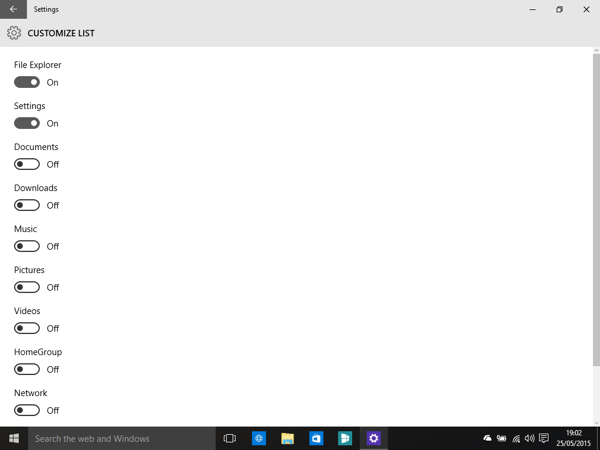Go back using the arrow button

point(13,9)
